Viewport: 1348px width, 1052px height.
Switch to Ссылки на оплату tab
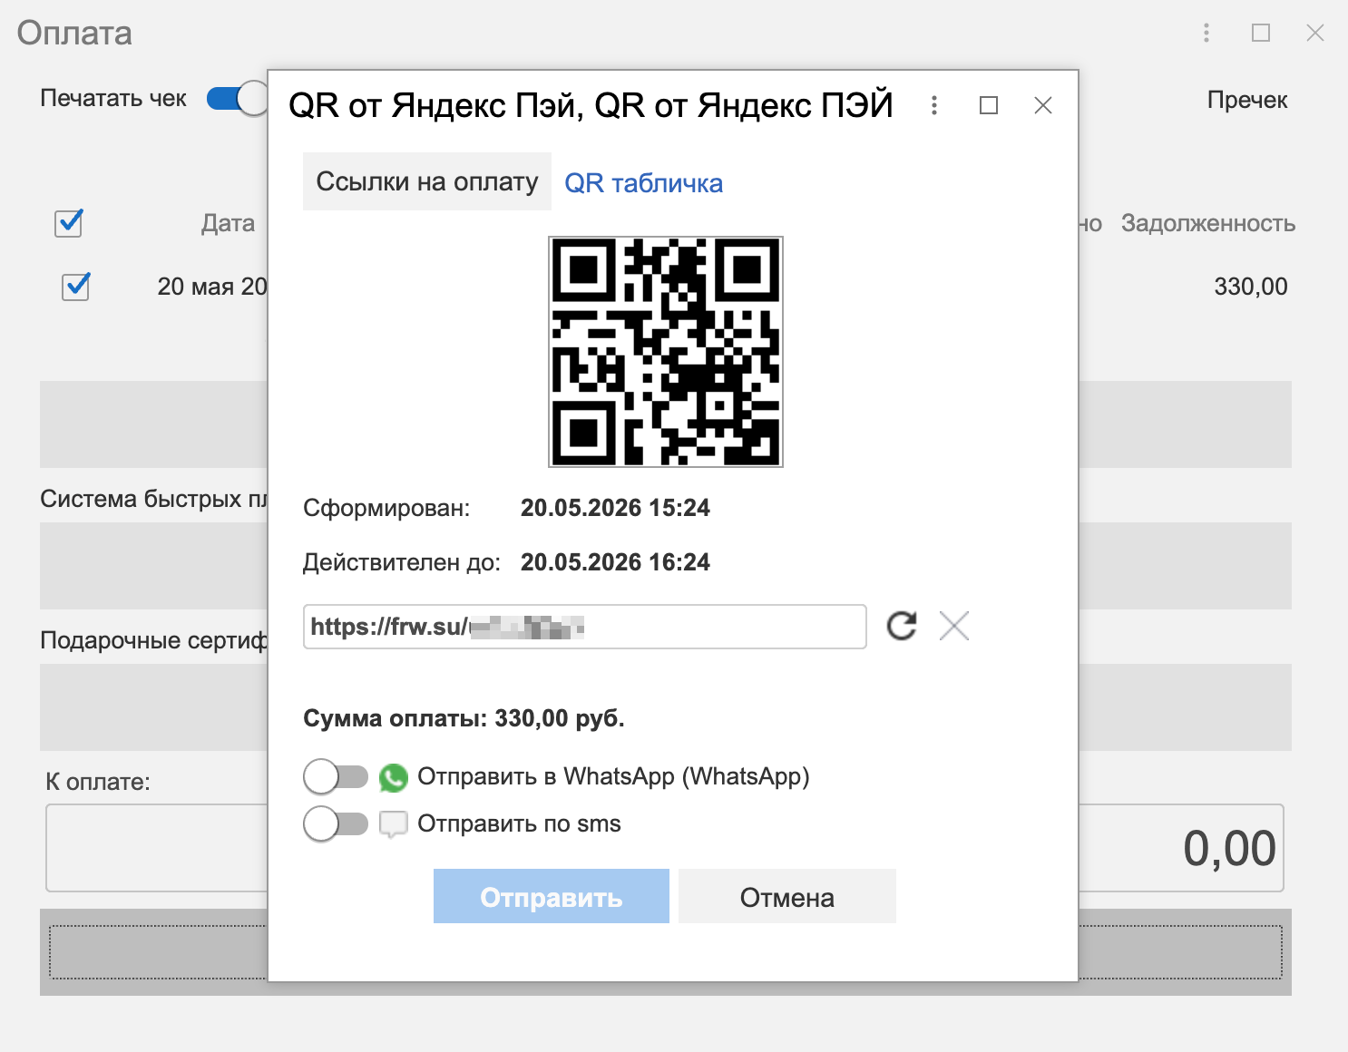coord(427,181)
